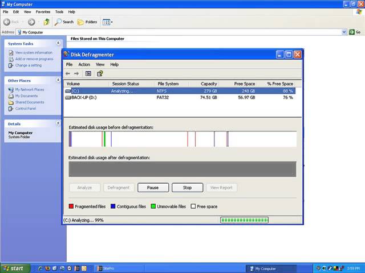Open the File menu in My Computer window
The width and height of the screenshot is (365, 273).
coord(5,11)
